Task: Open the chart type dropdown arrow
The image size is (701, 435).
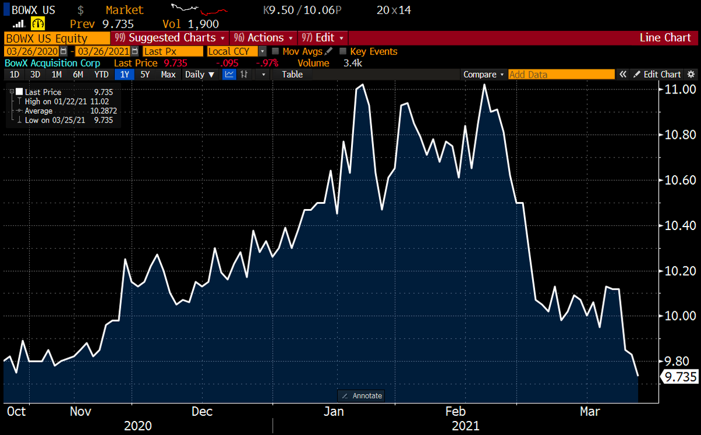Action: pyautogui.click(x=264, y=74)
